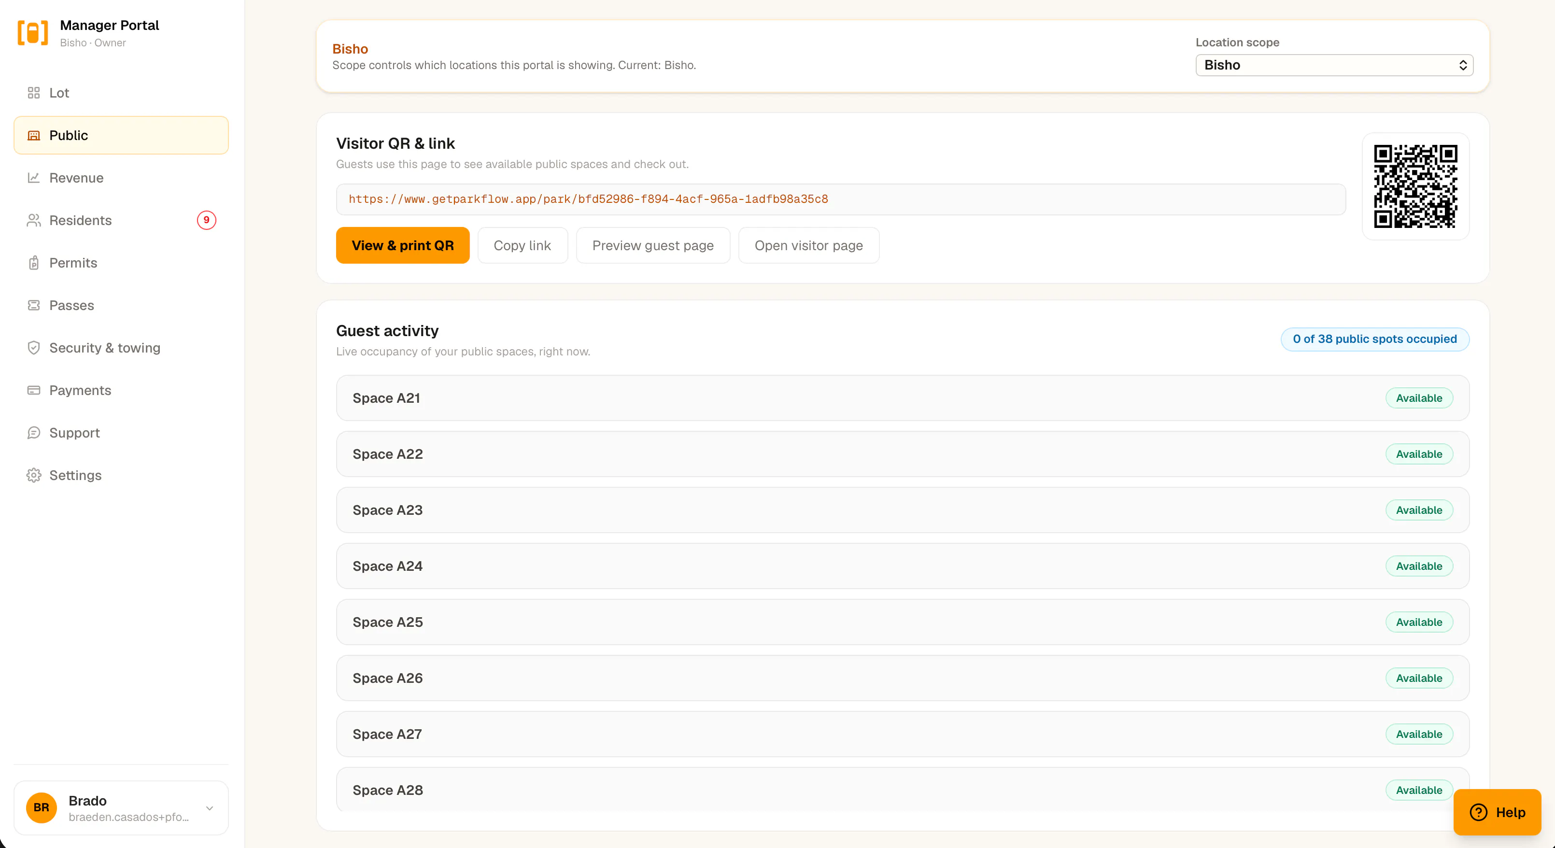The height and width of the screenshot is (848, 1555).
Task: Click the Manager Portal title
Action: [x=109, y=25]
